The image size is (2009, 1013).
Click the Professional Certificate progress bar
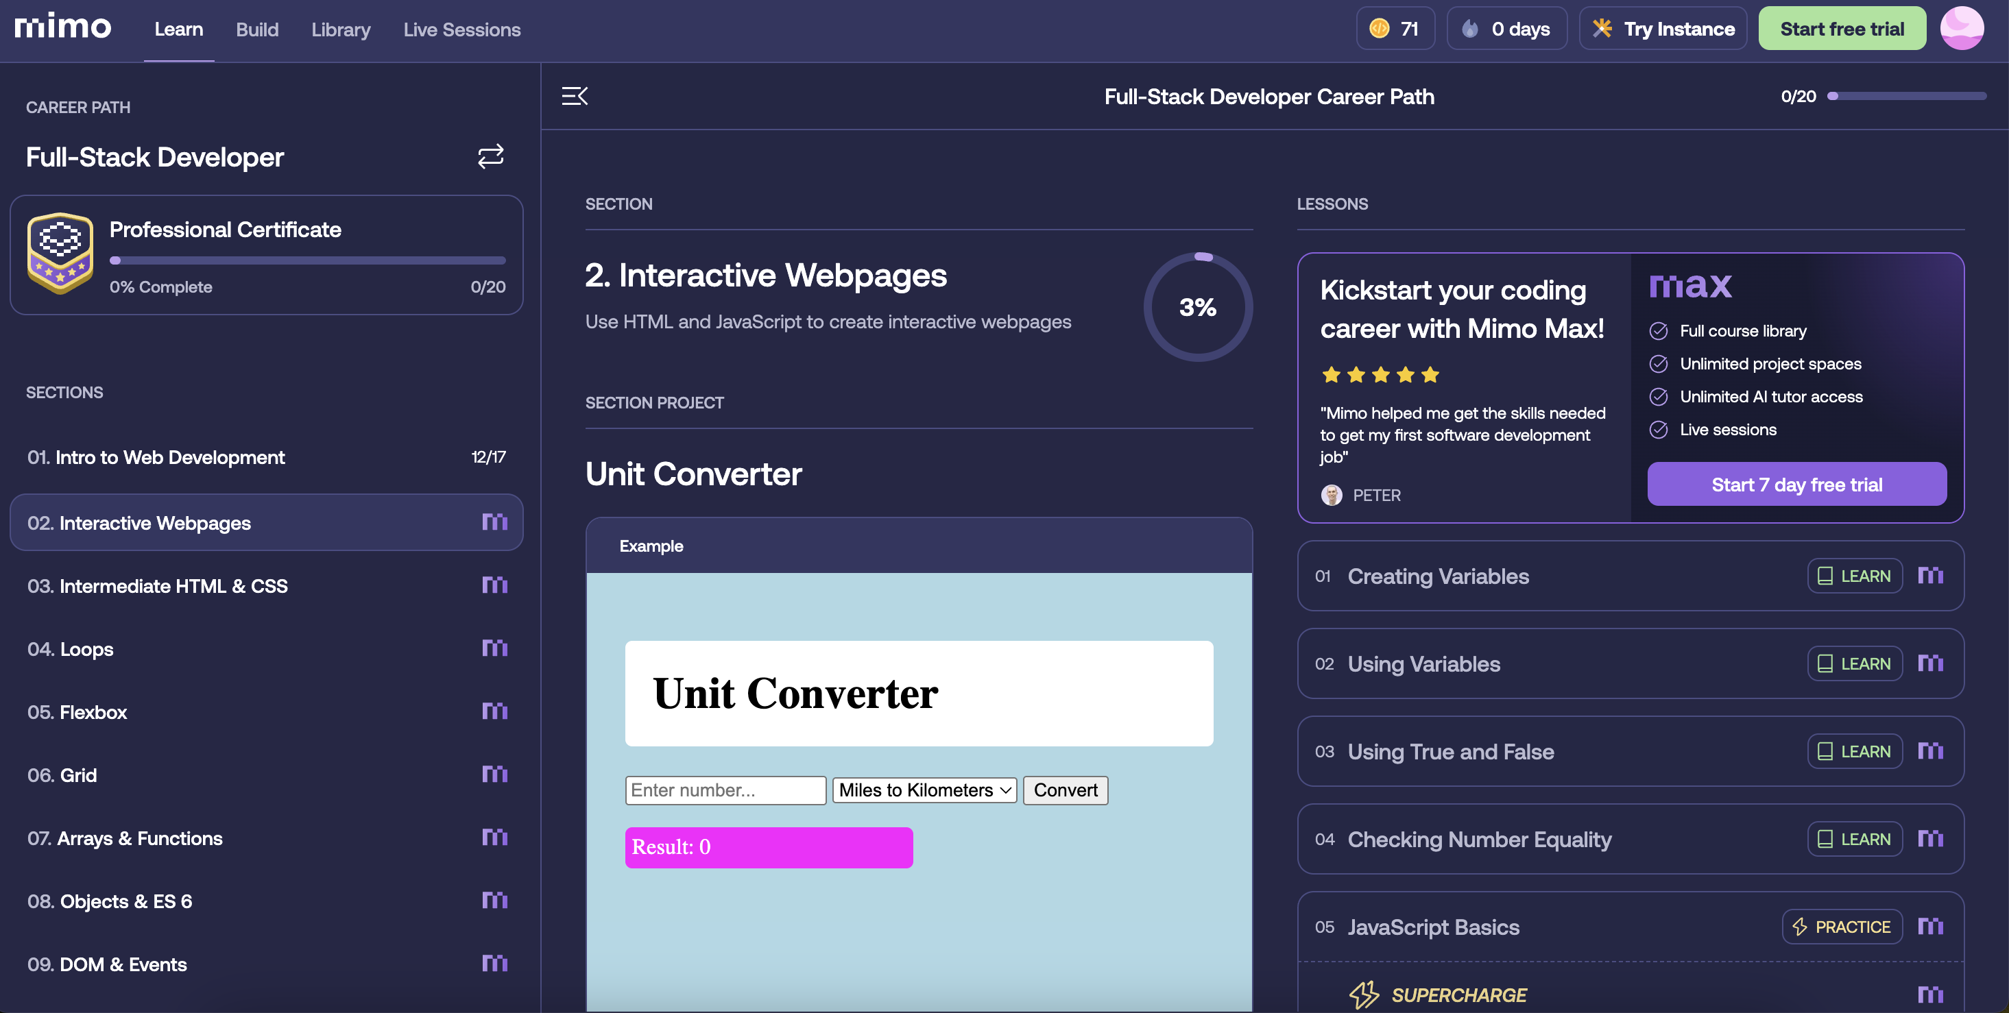tap(308, 260)
